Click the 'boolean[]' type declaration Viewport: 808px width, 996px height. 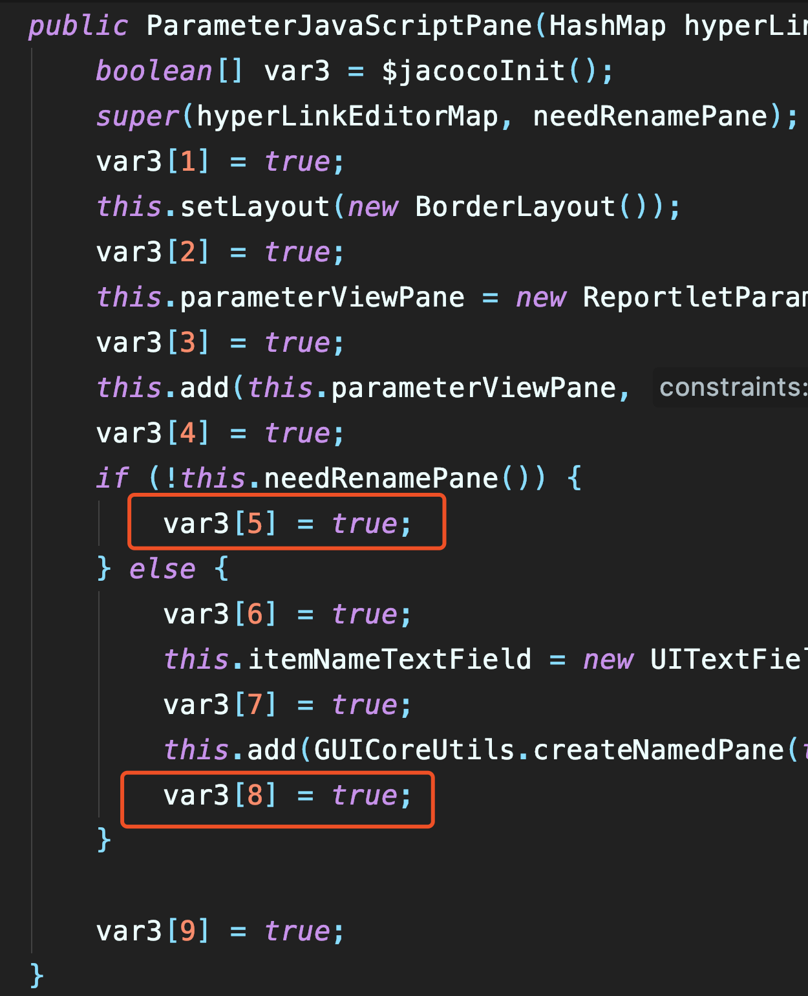[x=170, y=71]
